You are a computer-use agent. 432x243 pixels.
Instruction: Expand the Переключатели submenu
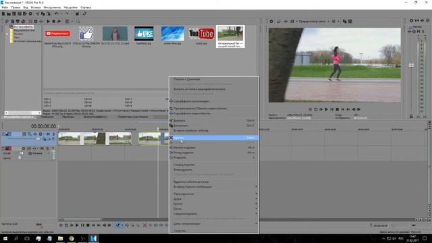(214, 194)
